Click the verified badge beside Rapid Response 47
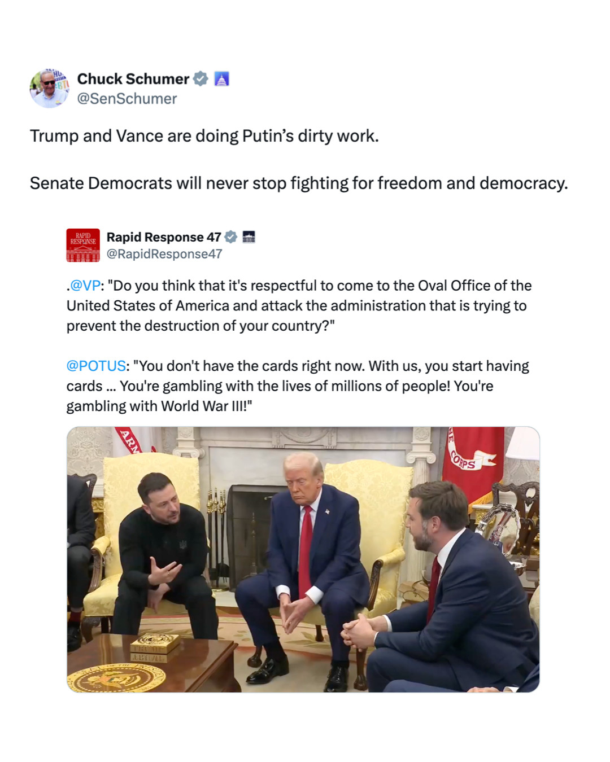Viewport: 610px width, 762px height. point(231,237)
